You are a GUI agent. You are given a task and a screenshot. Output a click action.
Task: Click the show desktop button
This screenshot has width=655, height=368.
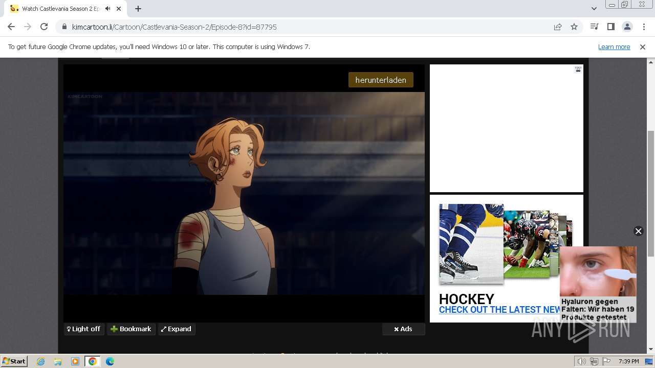649,361
